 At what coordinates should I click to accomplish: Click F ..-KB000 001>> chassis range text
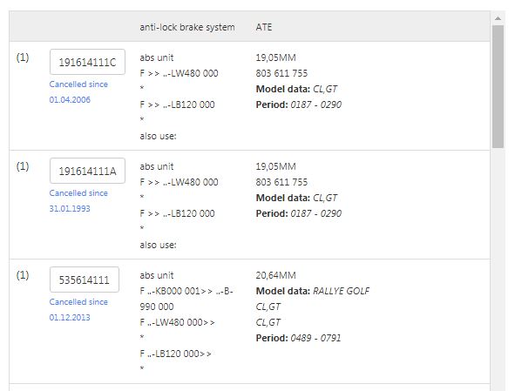(176, 291)
